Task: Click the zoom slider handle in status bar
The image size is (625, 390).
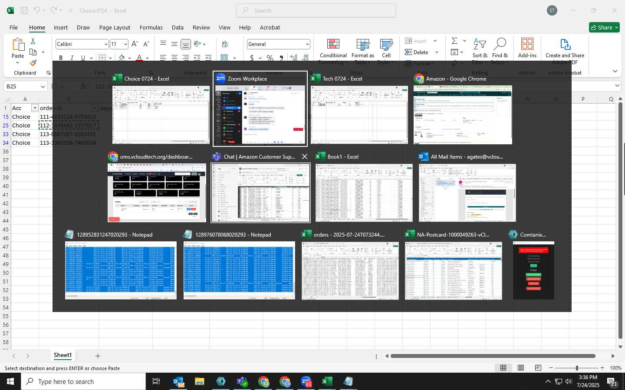Action: pyautogui.click(x=576, y=368)
